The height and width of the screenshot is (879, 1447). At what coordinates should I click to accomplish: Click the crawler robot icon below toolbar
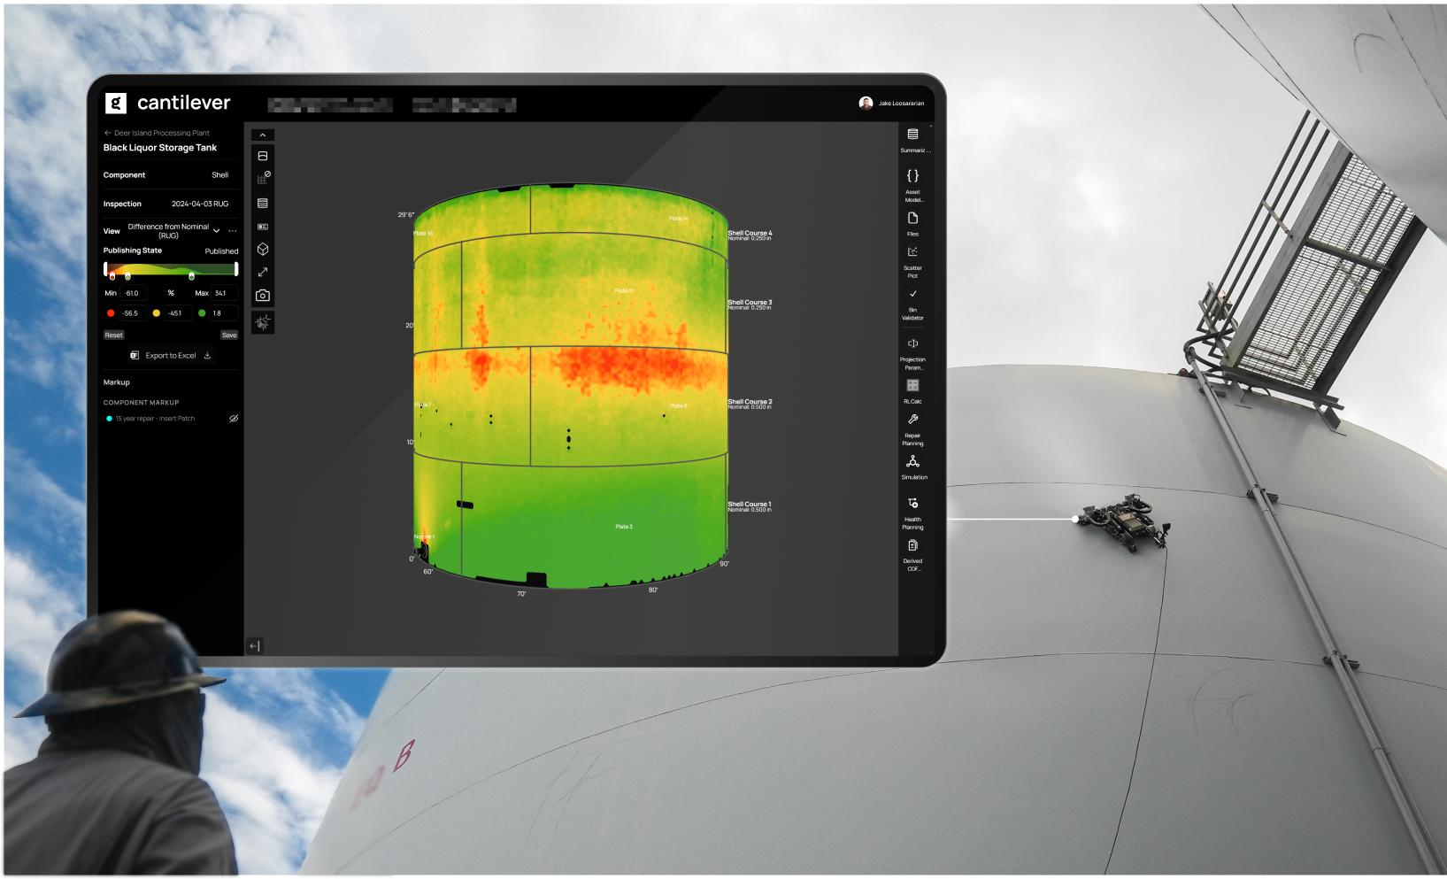tap(263, 322)
